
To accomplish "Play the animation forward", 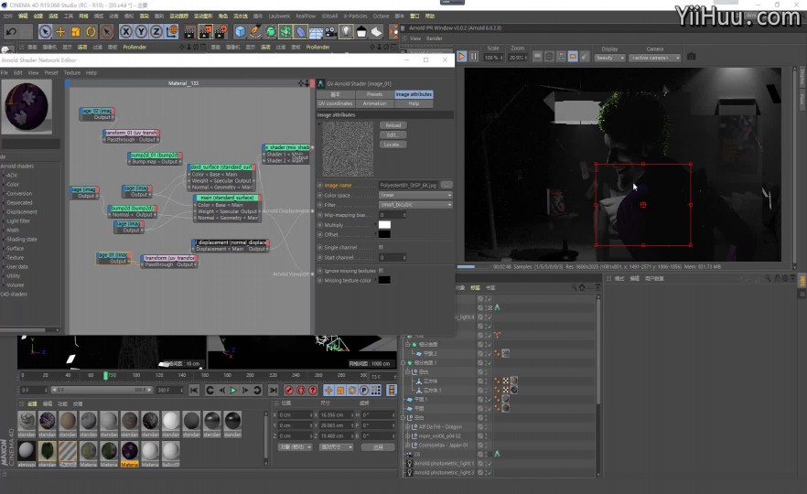I will (x=233, y=391).
